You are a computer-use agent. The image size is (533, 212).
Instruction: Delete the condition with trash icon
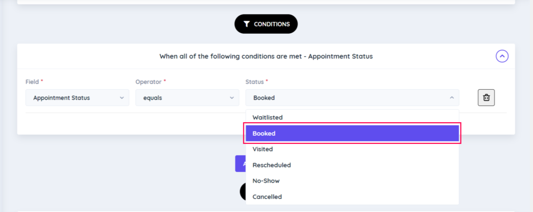tap(486, 98)
